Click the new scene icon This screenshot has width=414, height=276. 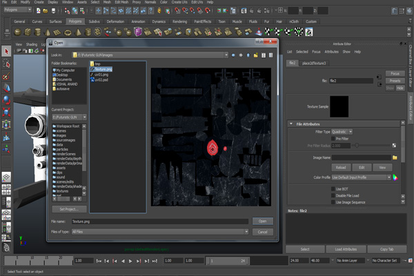pyautogui.click(x=38, y=11)
